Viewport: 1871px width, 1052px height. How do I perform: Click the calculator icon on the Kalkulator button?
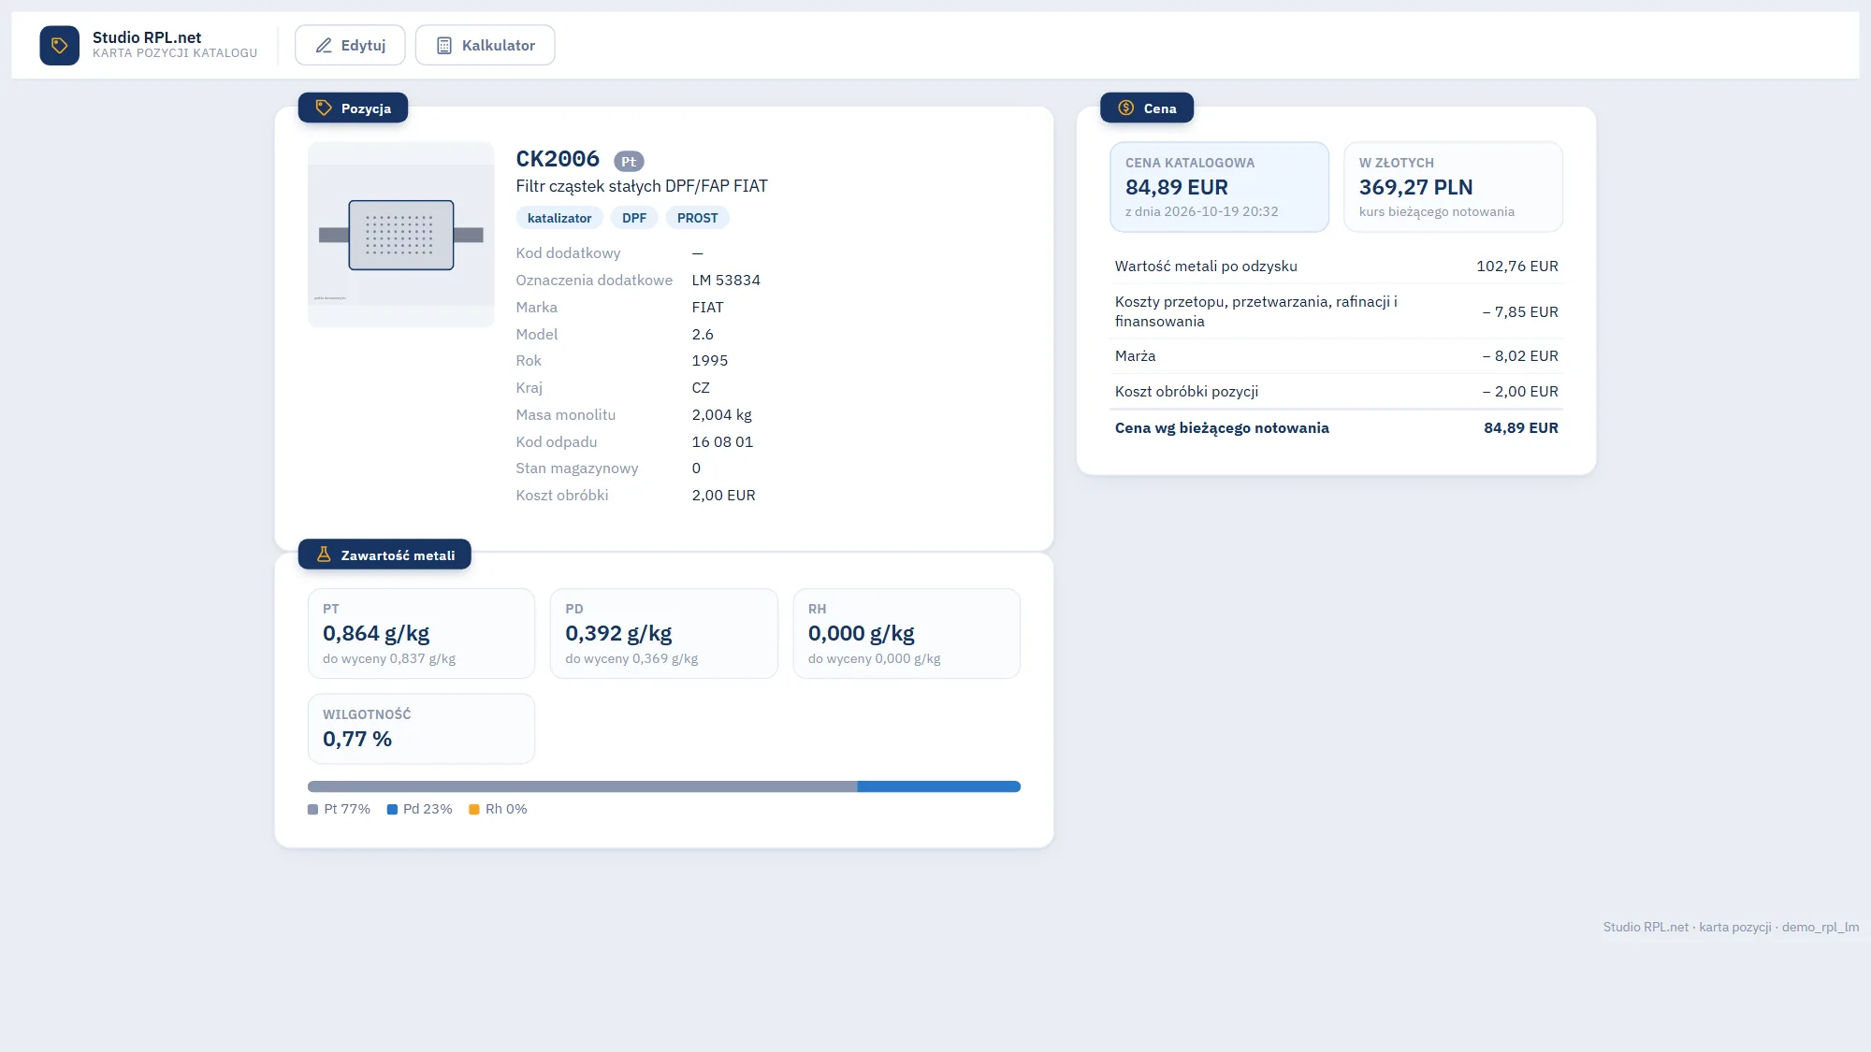tap(444, 45)
